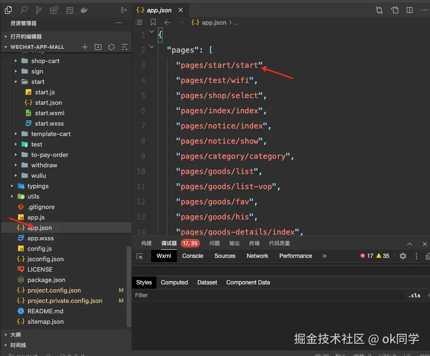Open the save-layout icon in activity bar
Screen dimensions: 430x356
coord(70,10)
